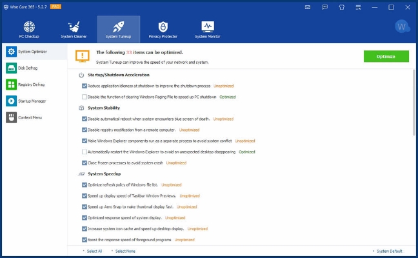This screenshot has width=418, height=258.
Task: Select the System Tuneup rocket icon
Action: [x=118, y=26]
